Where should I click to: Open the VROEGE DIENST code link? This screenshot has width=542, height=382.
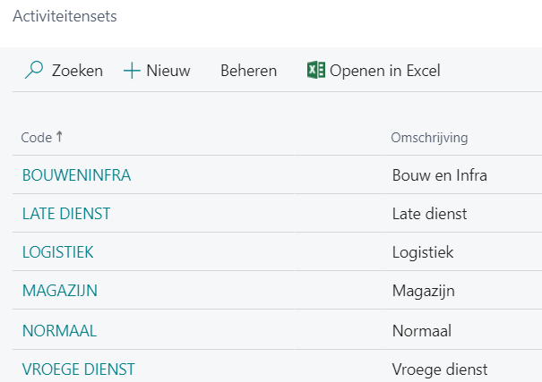pos(78,369)
